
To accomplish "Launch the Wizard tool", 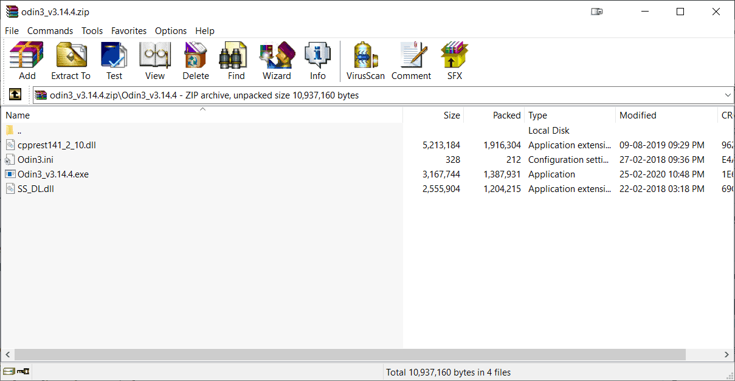I will [277, 61].
